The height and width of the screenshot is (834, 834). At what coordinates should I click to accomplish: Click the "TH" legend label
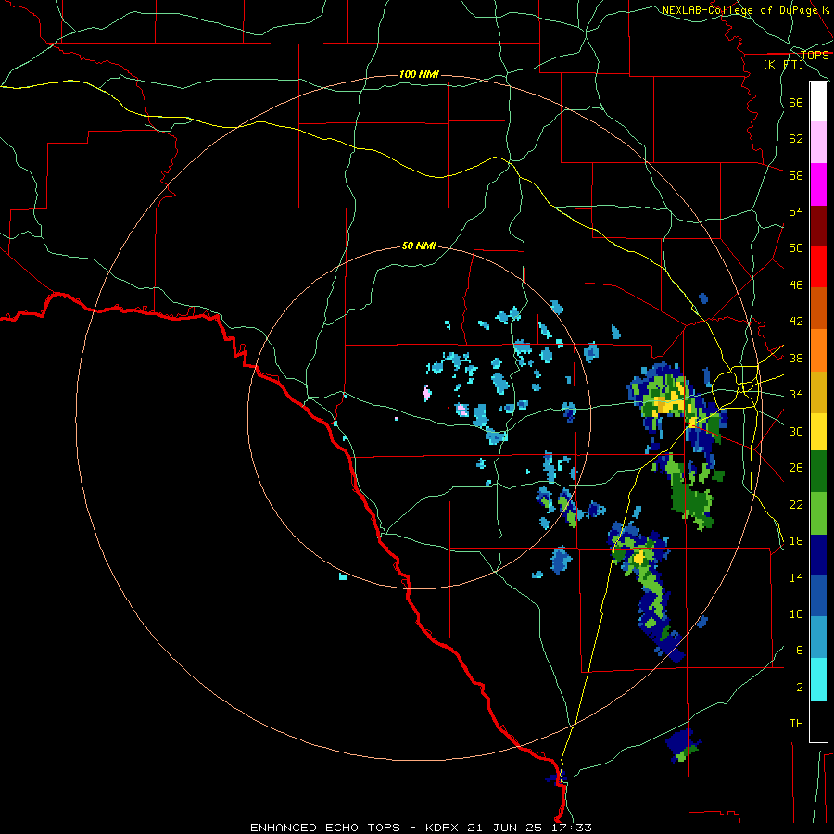pyautogui.click(x=796, y=724)
